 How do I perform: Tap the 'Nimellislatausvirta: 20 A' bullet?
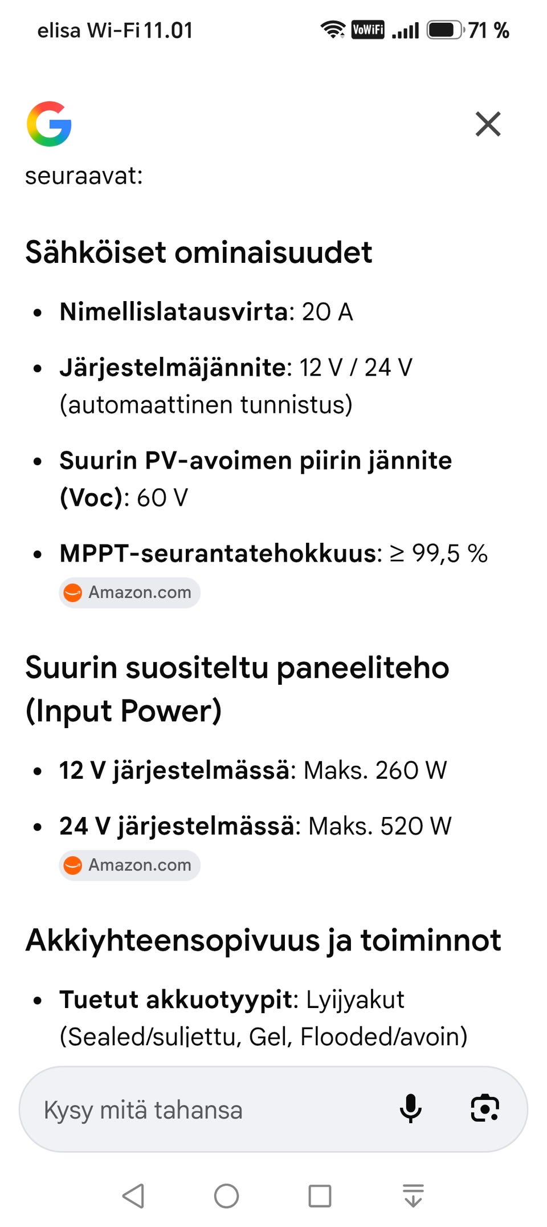206,312
